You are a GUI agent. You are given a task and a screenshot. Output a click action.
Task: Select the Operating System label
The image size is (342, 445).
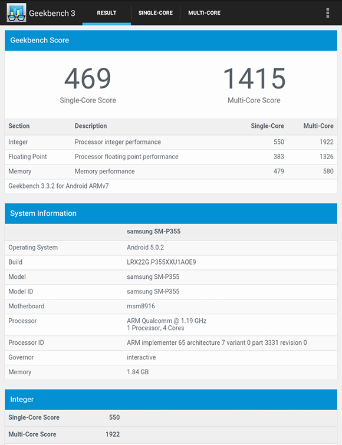coord(33,248)
